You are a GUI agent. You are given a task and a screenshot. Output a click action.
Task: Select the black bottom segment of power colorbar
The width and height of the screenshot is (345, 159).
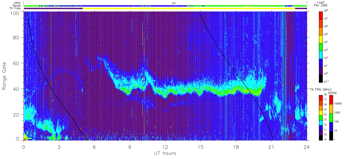(x=321, y=78)
